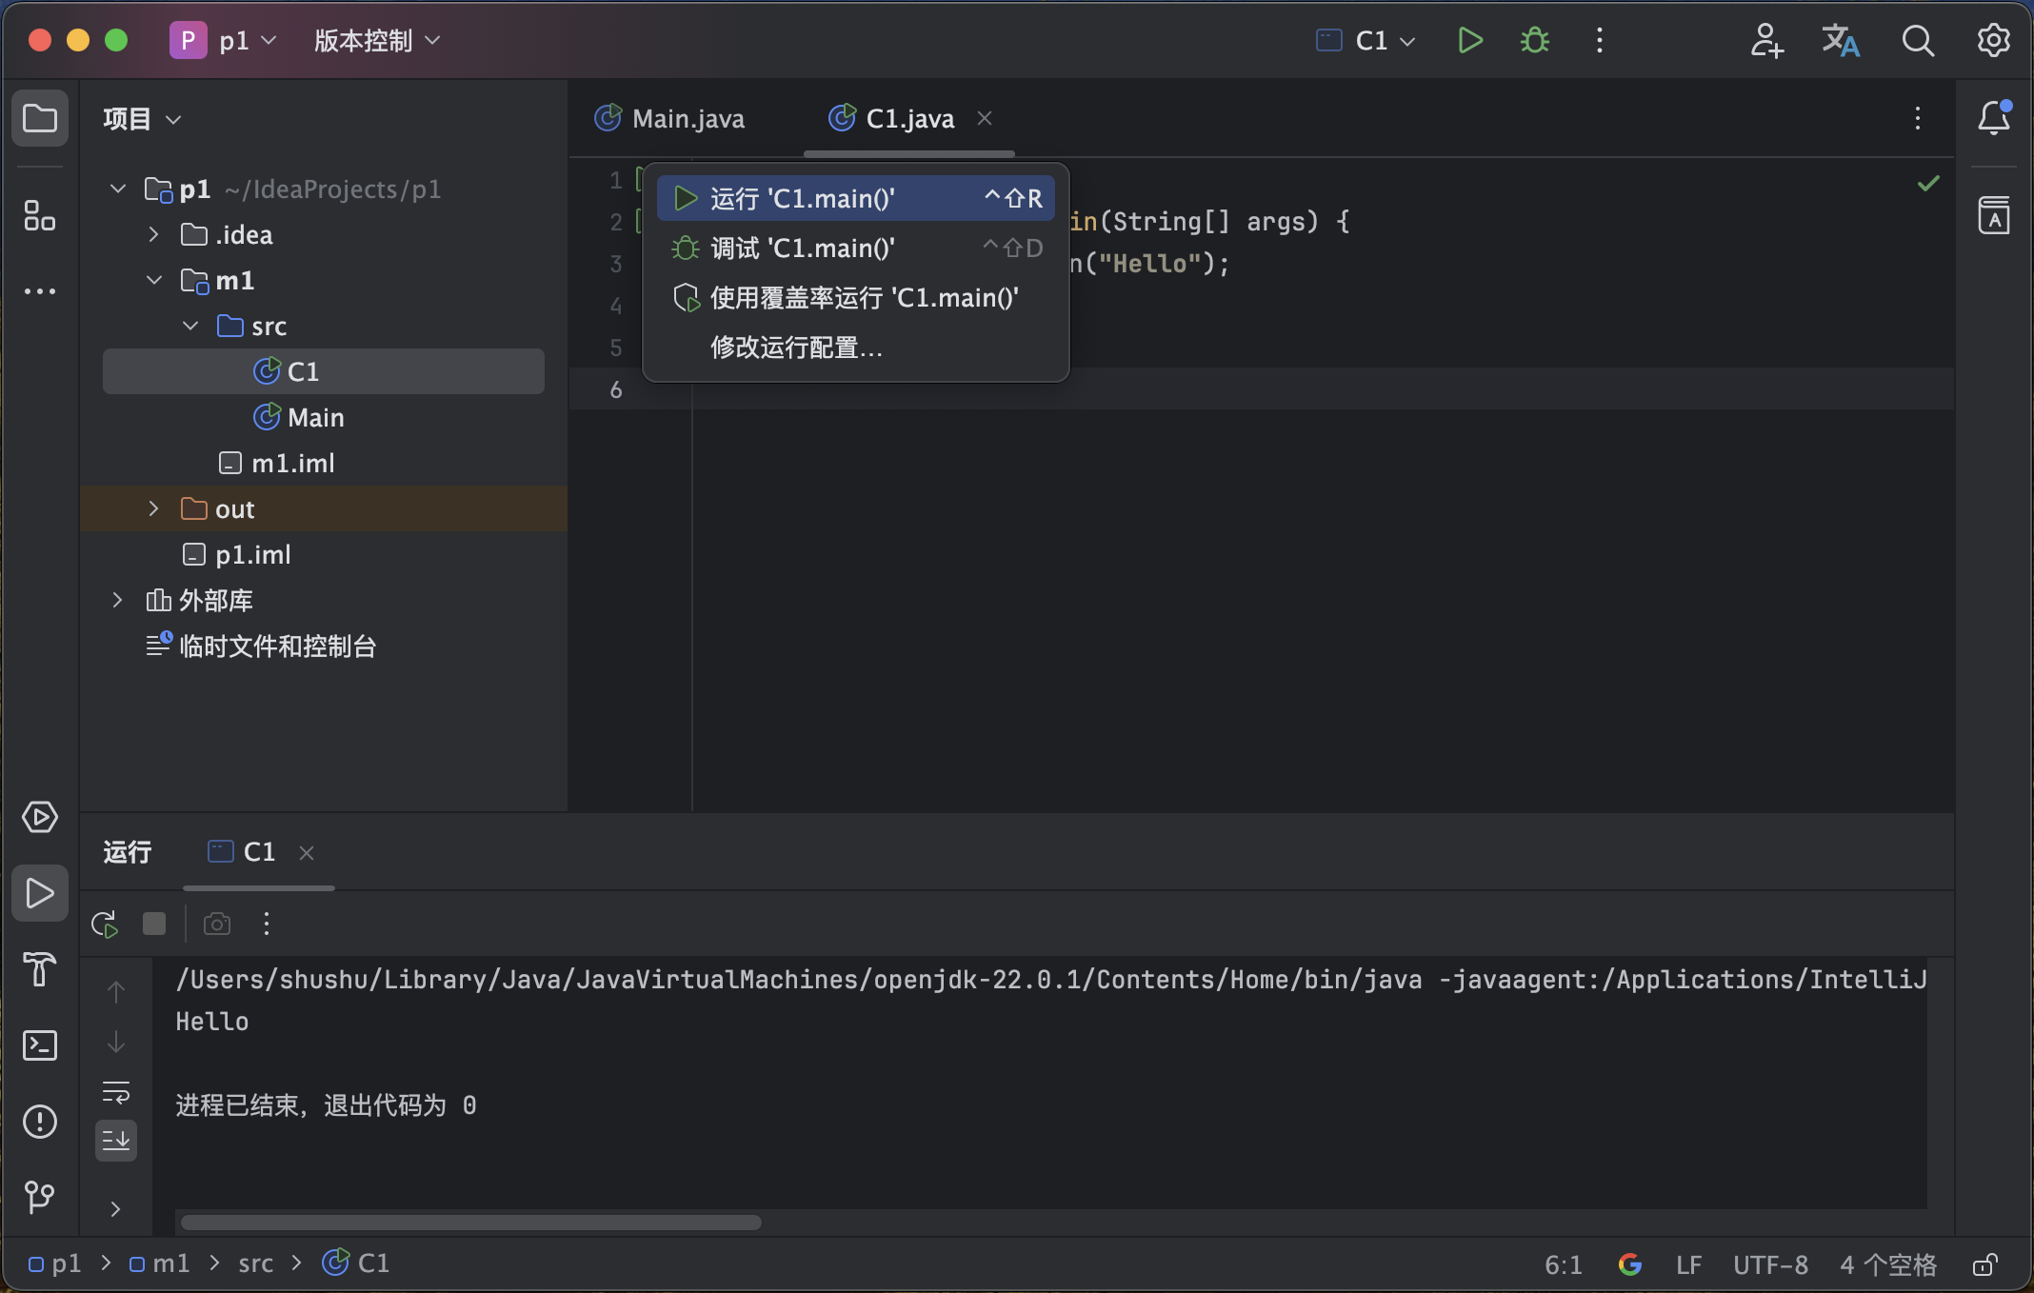Image resolution: width=2034 pixels, height=1293 pixels.
Task: Click the green inspection checkmark in editor
Action: point(1928,183)
